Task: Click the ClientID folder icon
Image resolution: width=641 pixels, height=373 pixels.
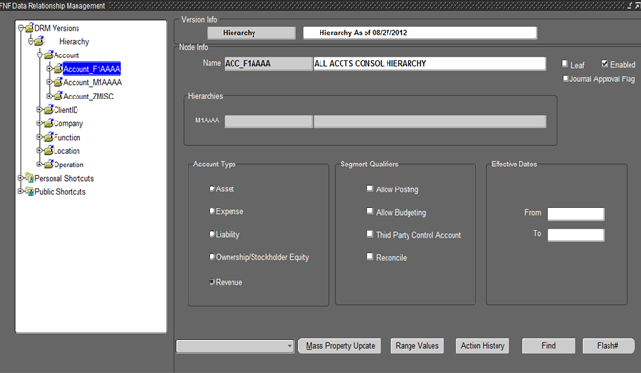Action: click(x=49, y=109)
